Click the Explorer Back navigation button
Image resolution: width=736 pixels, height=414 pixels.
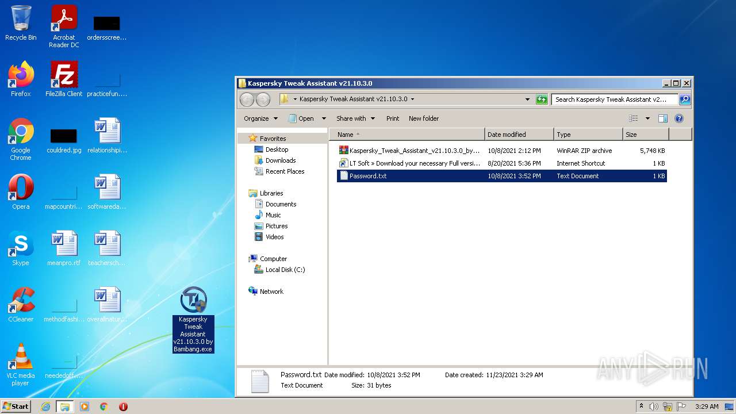point(247,99)
